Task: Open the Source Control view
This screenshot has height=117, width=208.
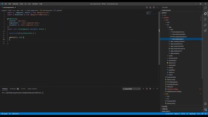Action: pyautogui.click(x=205, y=19)
